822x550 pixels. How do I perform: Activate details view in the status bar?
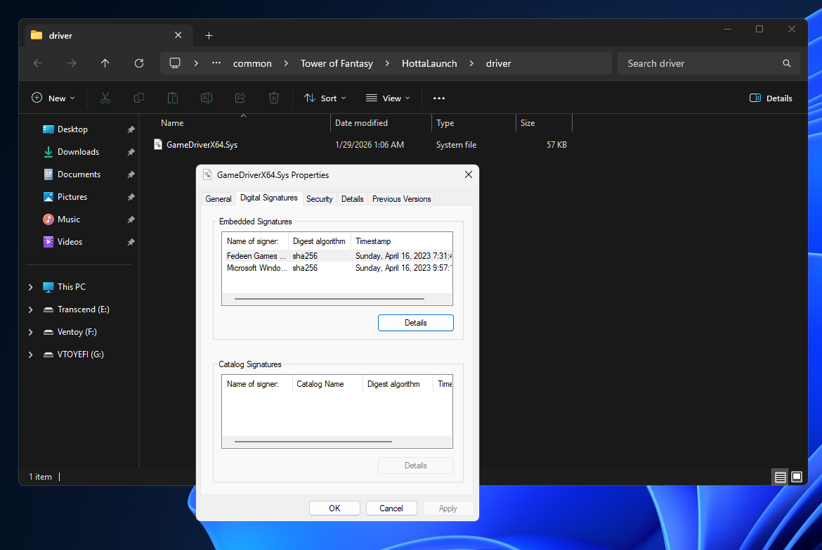780,476
